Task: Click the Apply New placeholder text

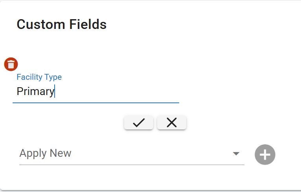Action: pyautogui.click(x=45, y=153)
